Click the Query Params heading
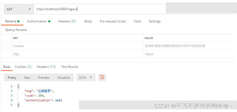 tap(16, 30)
